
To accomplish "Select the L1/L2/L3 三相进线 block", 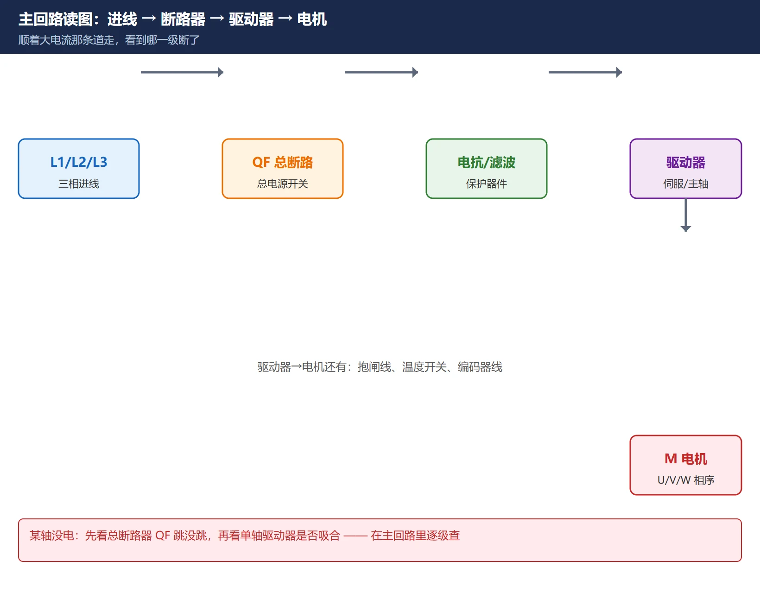I will (79, 169).
